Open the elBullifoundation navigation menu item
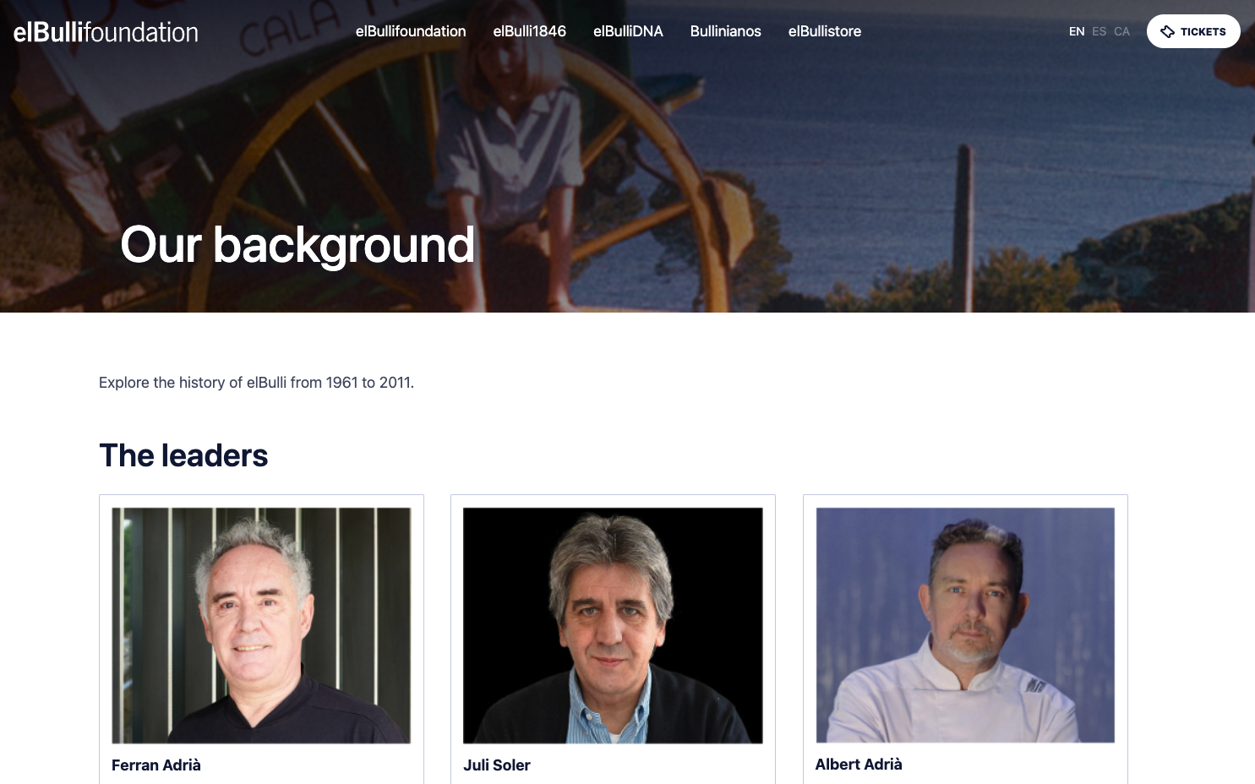This screenshot has width=1255, height=784. tap(411, 31)
